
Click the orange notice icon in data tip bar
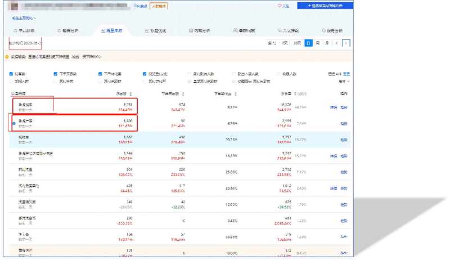pos(6,56)
